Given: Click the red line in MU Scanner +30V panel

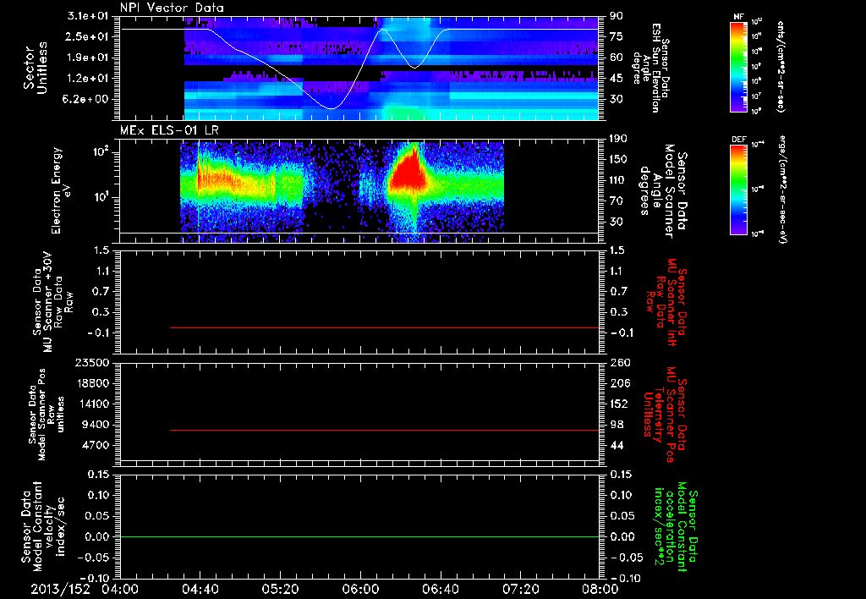Looking at the screenshot, I should pos(385,327).
